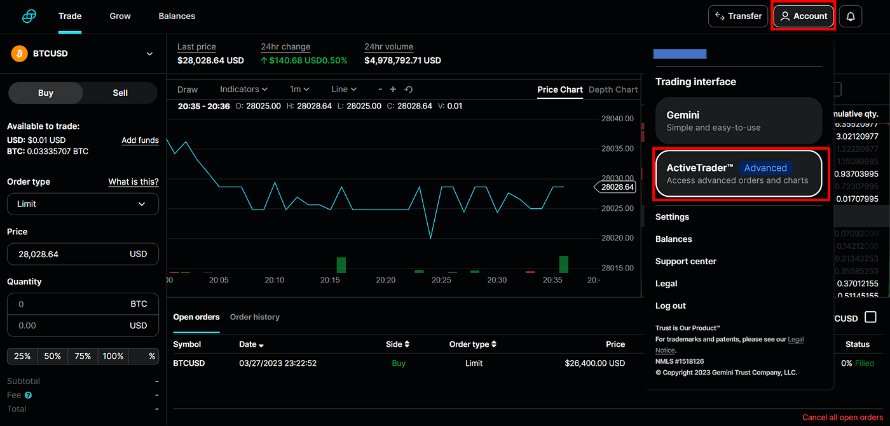Click the Price column header
This screenshot has height=426, width=890.
(x=615, y=344)
